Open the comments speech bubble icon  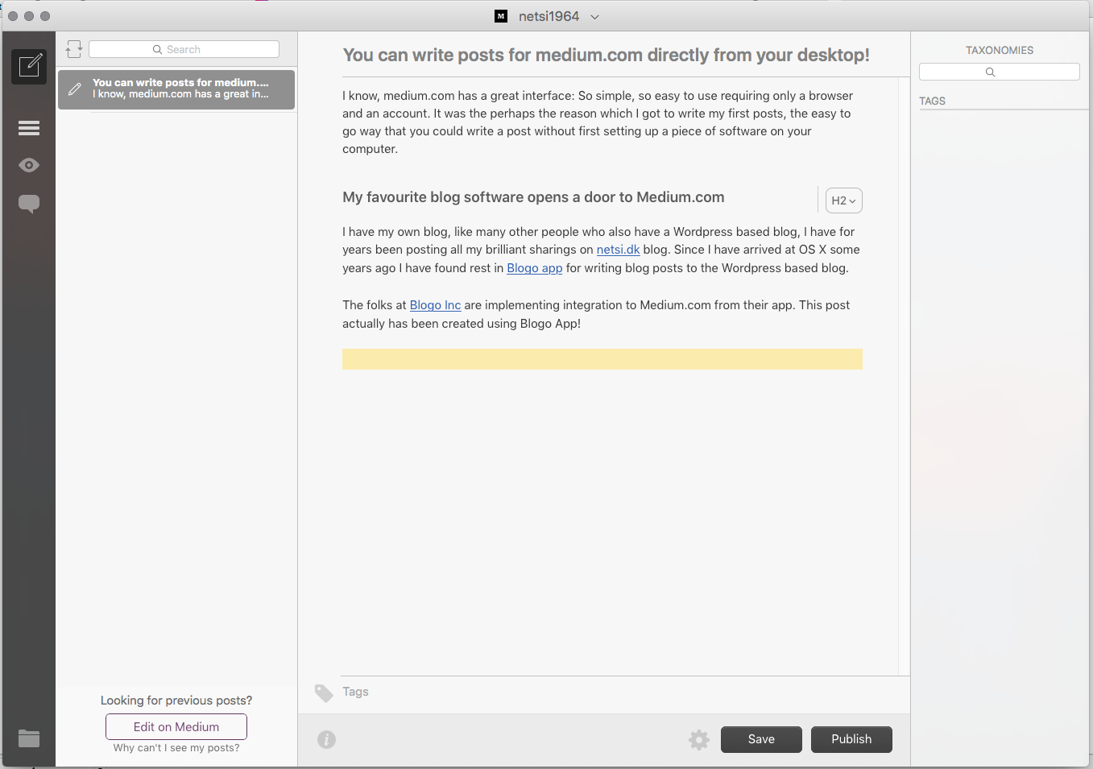29,204
